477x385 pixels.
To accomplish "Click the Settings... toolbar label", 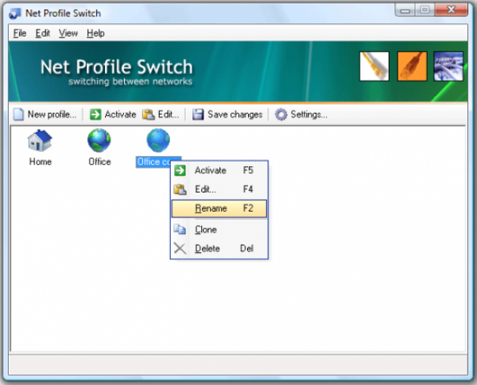I will coord(308,115).
